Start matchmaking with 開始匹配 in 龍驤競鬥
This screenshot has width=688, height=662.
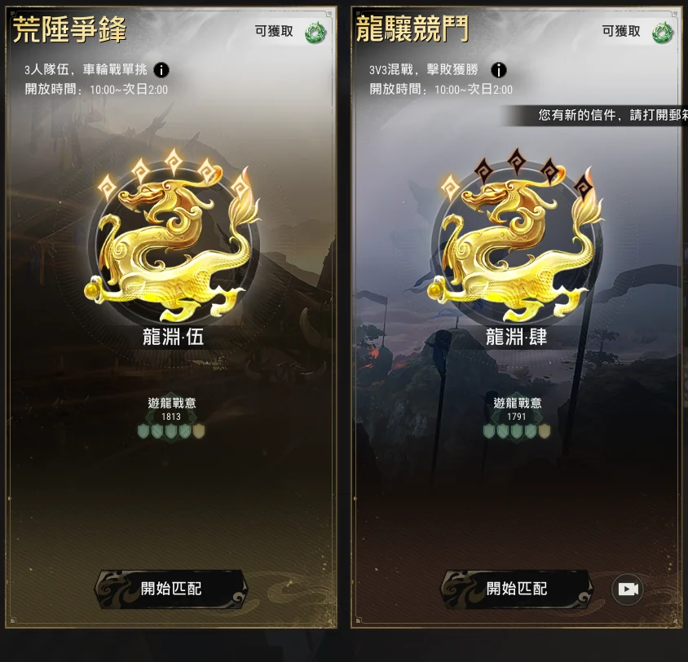tap(517, 589)
